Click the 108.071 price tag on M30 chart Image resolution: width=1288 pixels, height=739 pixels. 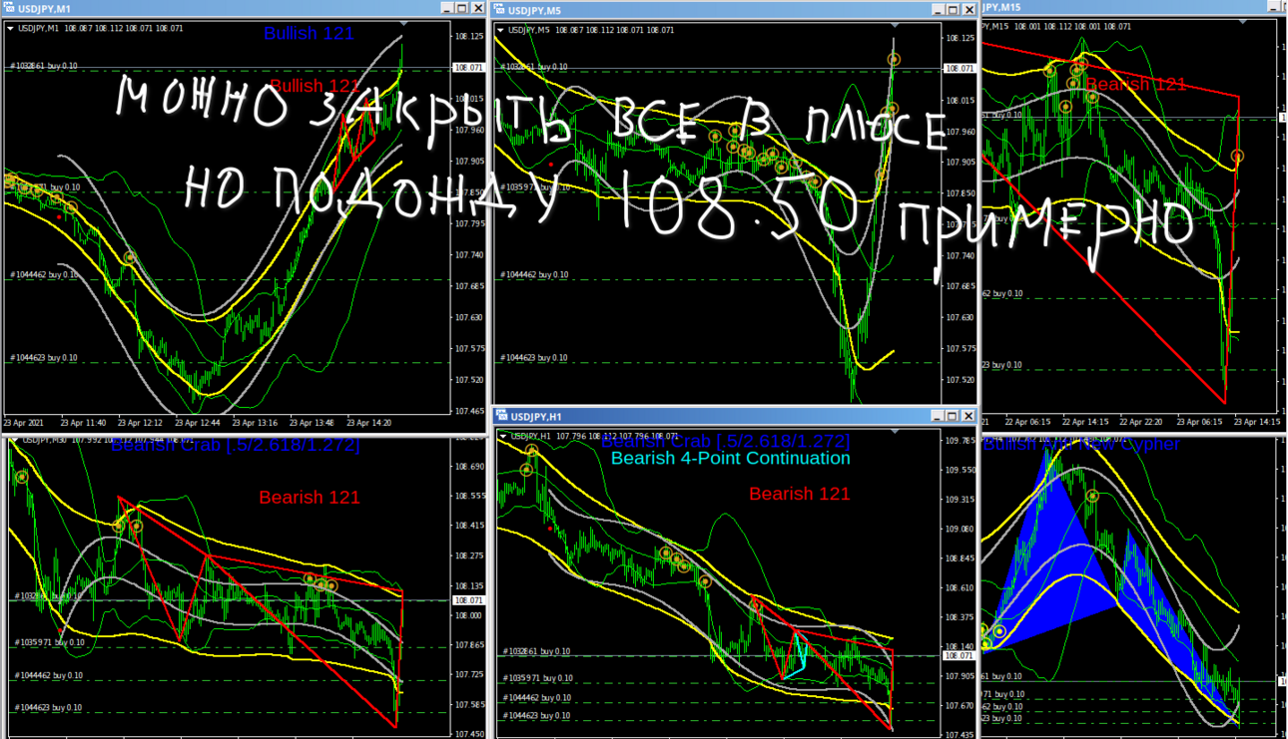click(468, 600)
